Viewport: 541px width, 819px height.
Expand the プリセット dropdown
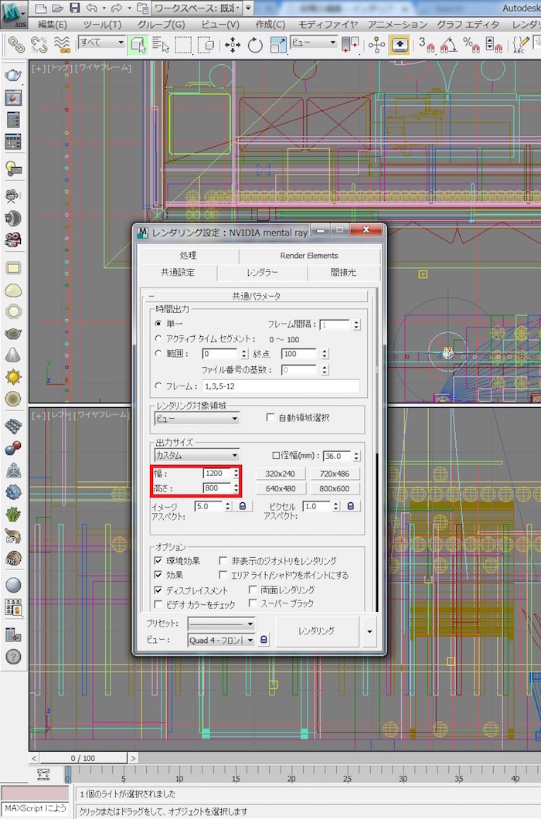click(x=222, y=623)
